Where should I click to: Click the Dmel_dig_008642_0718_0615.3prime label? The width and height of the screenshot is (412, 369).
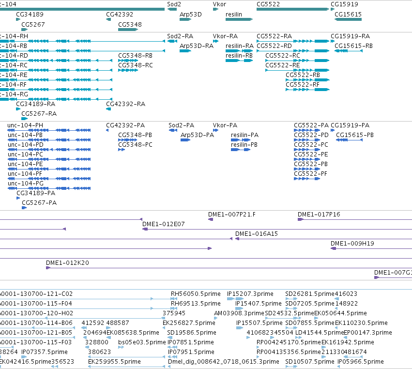tap(224, 362)
